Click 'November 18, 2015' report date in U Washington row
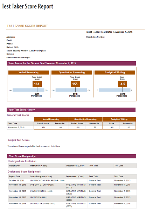The height and width of the screenshot is (211, 146). coord(18,191)
